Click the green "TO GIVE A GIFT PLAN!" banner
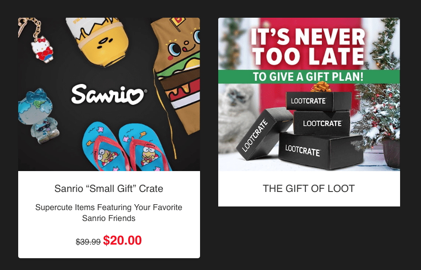 pos(309,77)
